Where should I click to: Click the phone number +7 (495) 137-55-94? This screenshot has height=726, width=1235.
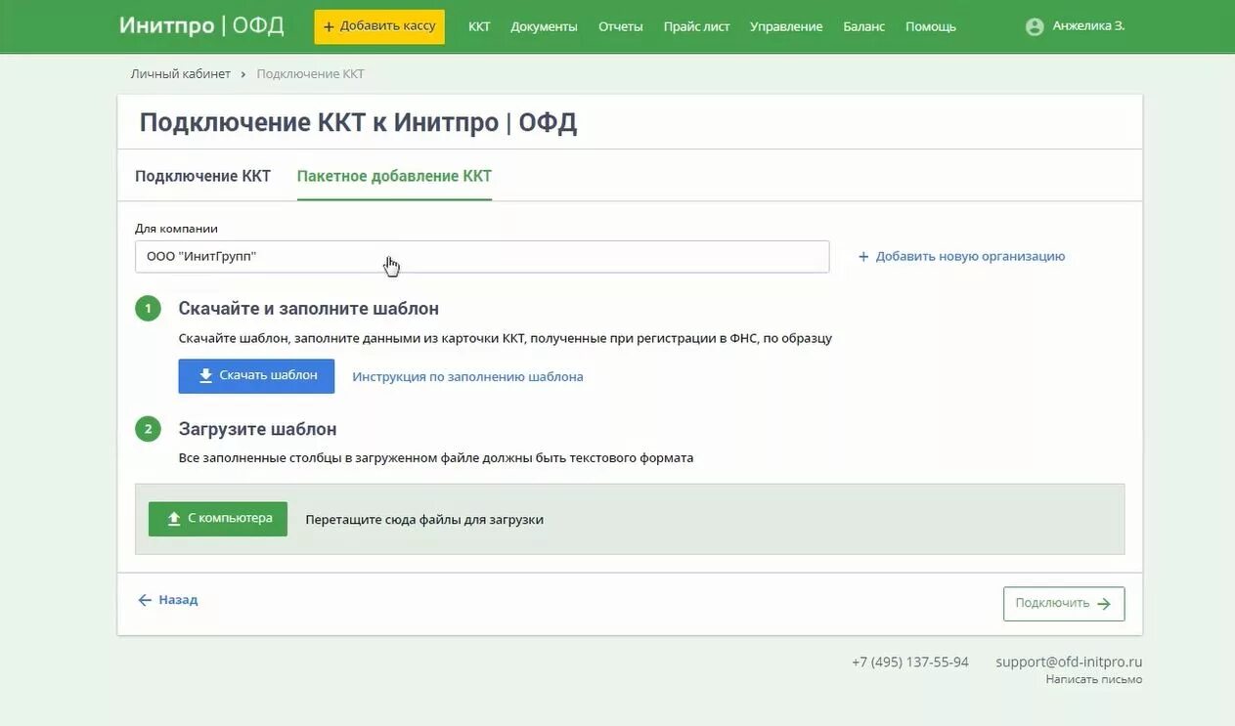pos(910,662)
